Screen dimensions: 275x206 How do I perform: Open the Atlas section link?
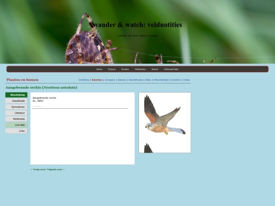[148, 80]
